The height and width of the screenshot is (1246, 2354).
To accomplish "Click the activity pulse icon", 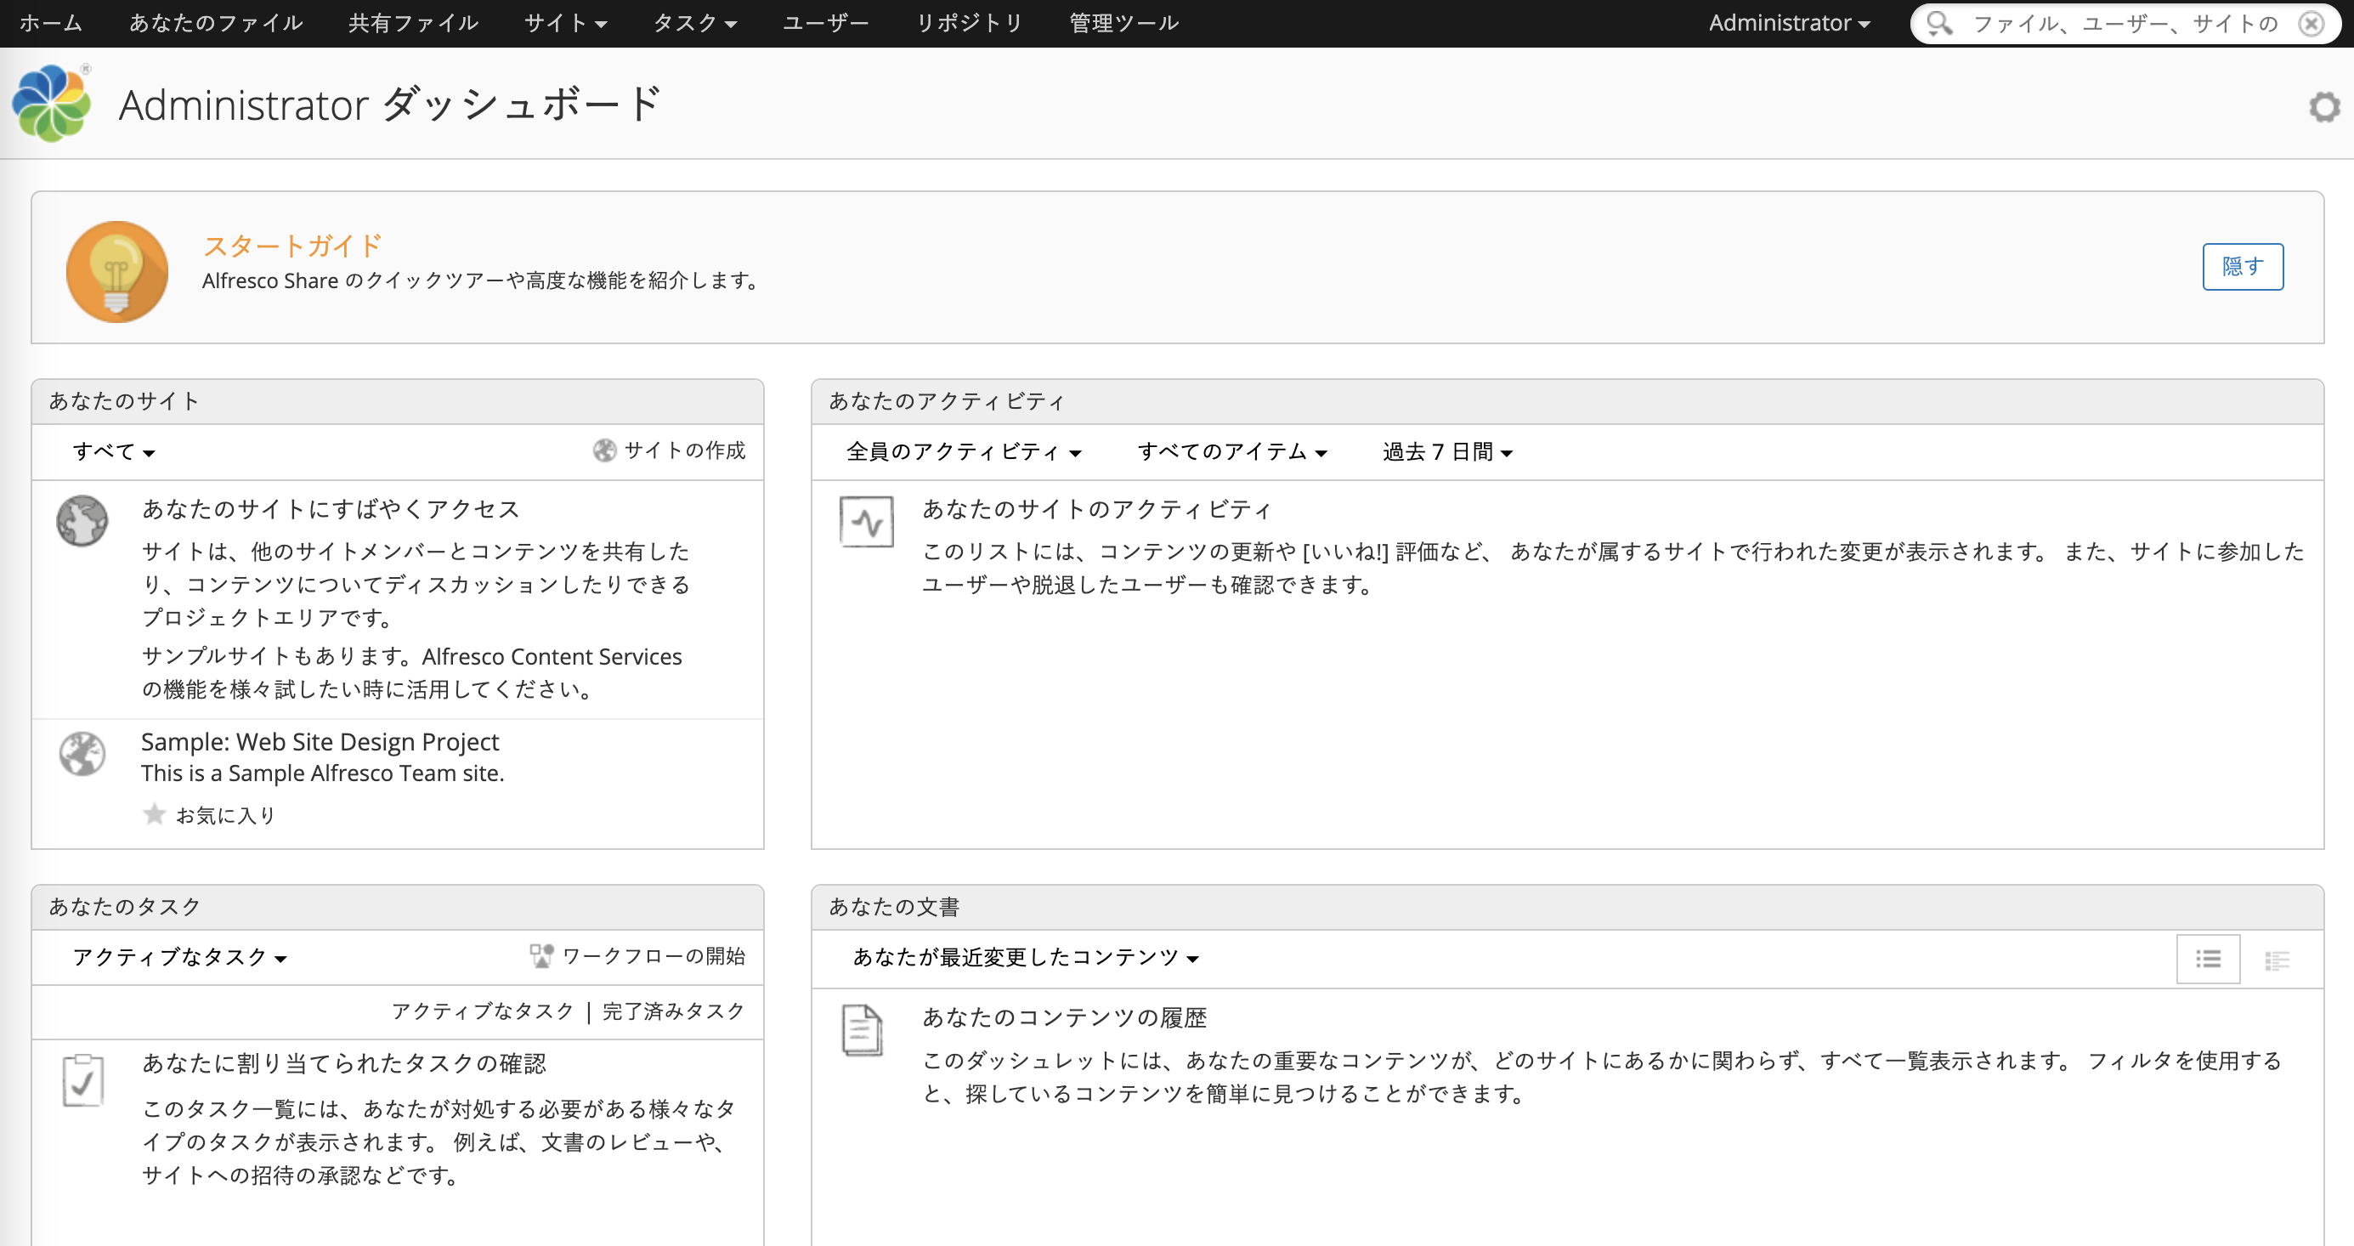I will pos(866,522).
